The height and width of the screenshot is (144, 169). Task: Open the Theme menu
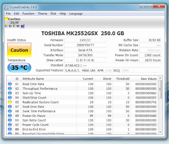click(x=43, y=14)
